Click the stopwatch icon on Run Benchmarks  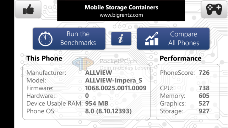pos(45,39)
